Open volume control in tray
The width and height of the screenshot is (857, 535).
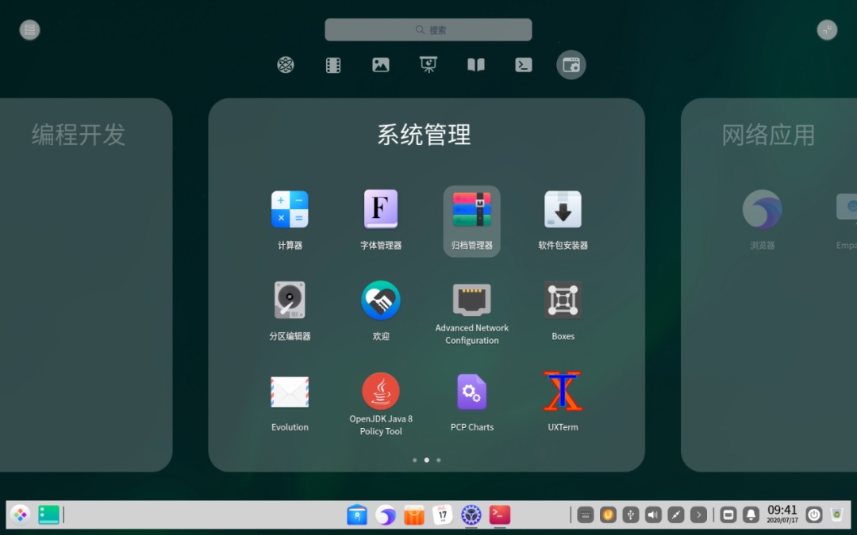(653, 515)
